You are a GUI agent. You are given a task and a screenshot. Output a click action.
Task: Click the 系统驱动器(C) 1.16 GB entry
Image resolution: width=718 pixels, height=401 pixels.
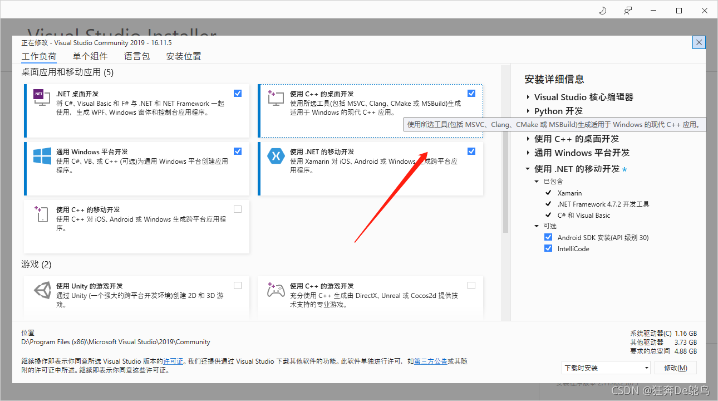[x=663, y=334]
